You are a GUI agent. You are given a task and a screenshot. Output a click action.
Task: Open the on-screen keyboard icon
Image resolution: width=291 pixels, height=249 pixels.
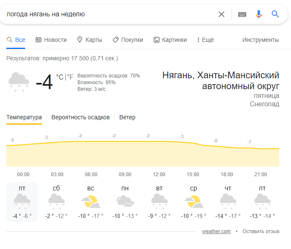[242, 14]
